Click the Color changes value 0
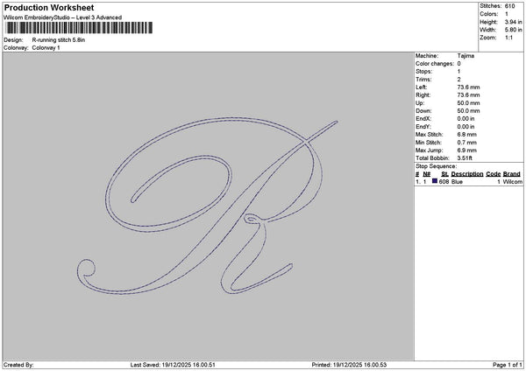The width and height of the screenshot is (526, 371). coord(458,64)
